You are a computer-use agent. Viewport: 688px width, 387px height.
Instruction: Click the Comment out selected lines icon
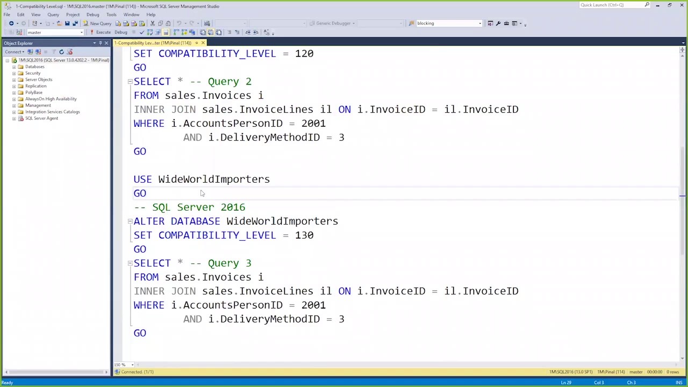(x=230, y=32)
